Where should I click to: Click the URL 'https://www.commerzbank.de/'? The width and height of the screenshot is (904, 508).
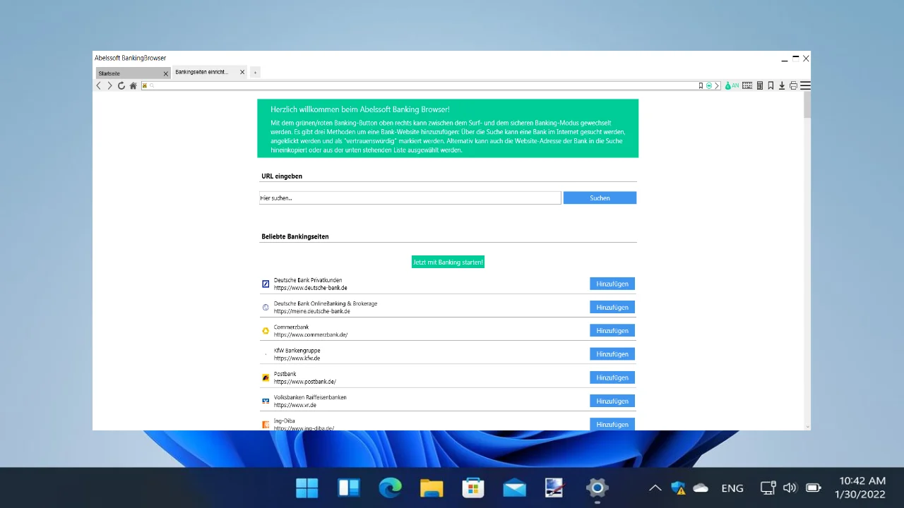pyautogui.click(x=310, y=334)
